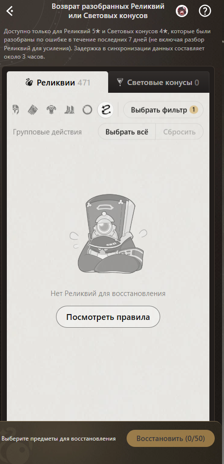Filter by Hands relic slot icon
This screenshot has width=224, height=464.
(33, 110)
